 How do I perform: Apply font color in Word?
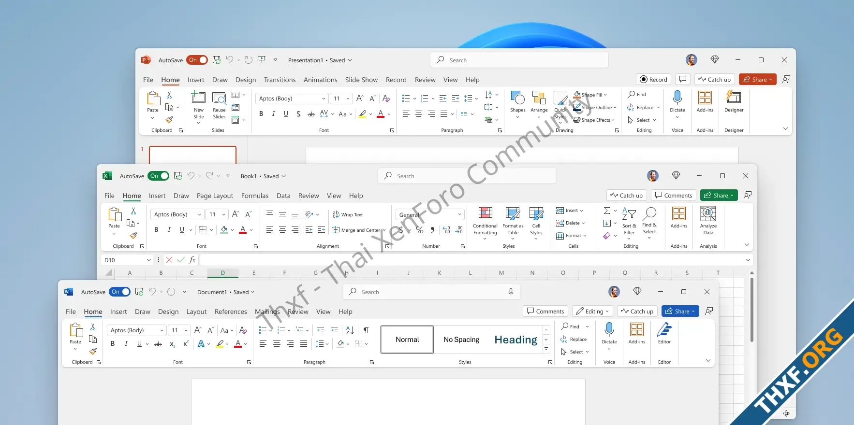point(238,344)
